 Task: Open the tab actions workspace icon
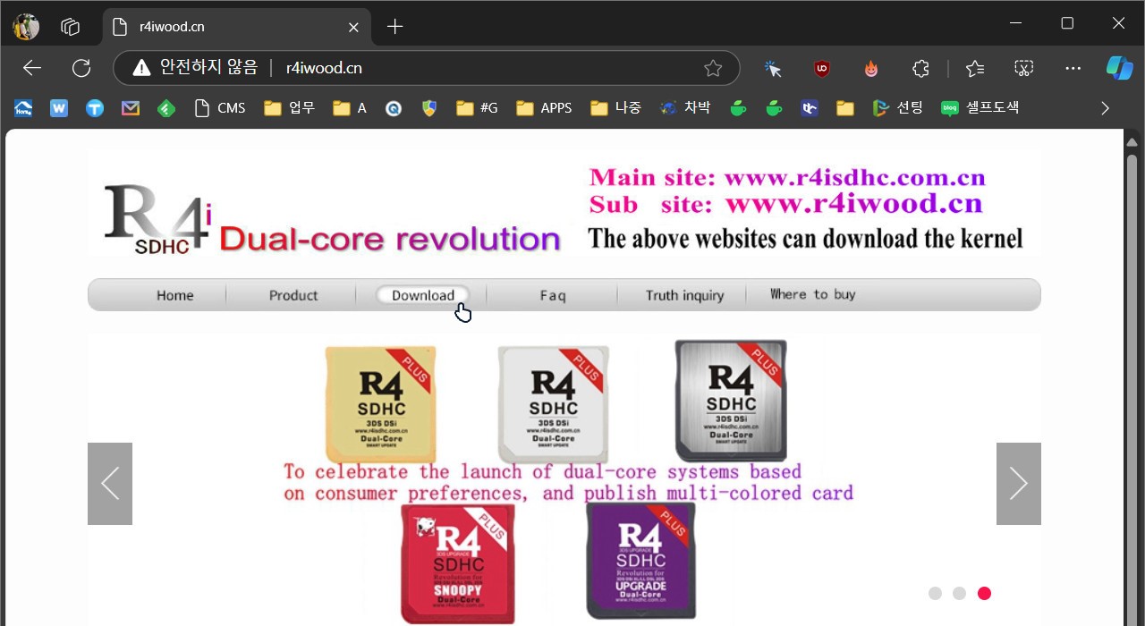pyautogui.click(x=71, y=27)
